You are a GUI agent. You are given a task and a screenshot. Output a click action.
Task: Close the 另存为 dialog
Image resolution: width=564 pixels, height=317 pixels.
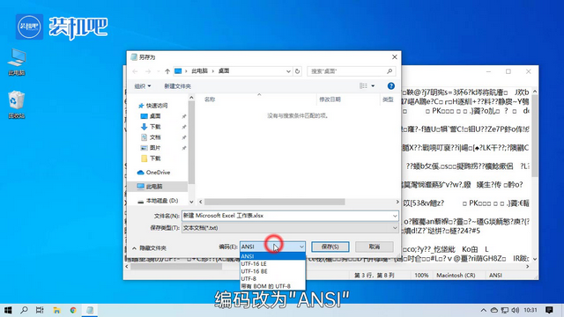pos(394,56)
